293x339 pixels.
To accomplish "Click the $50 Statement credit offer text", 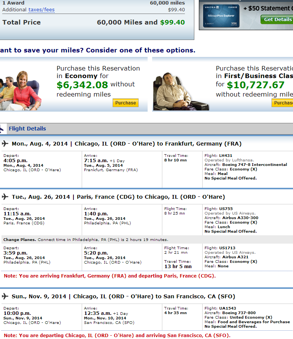I will pyautogui.click(x=268, y=8).
